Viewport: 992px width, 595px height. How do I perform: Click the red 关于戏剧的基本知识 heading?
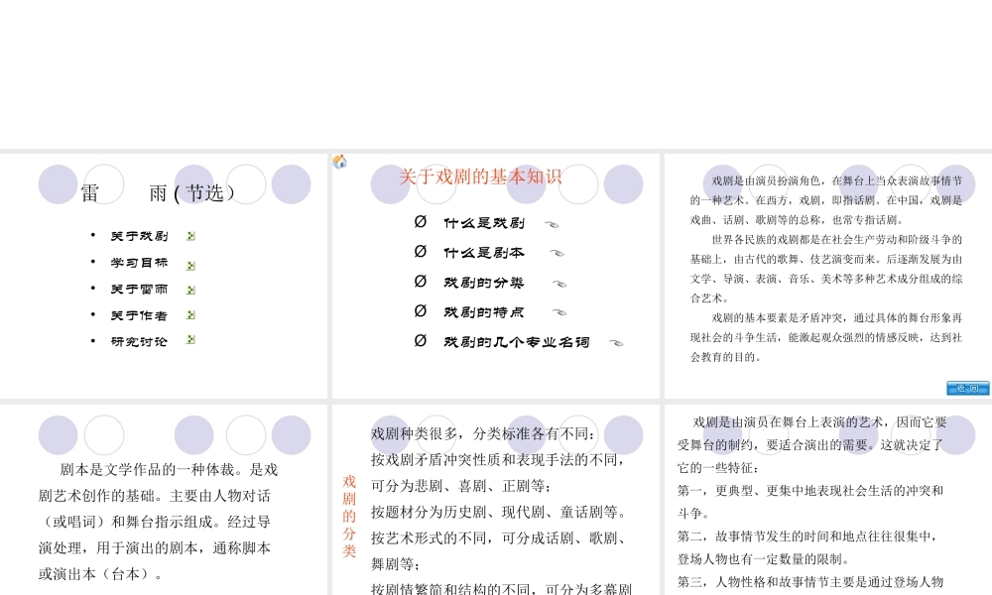coord(480,177)
